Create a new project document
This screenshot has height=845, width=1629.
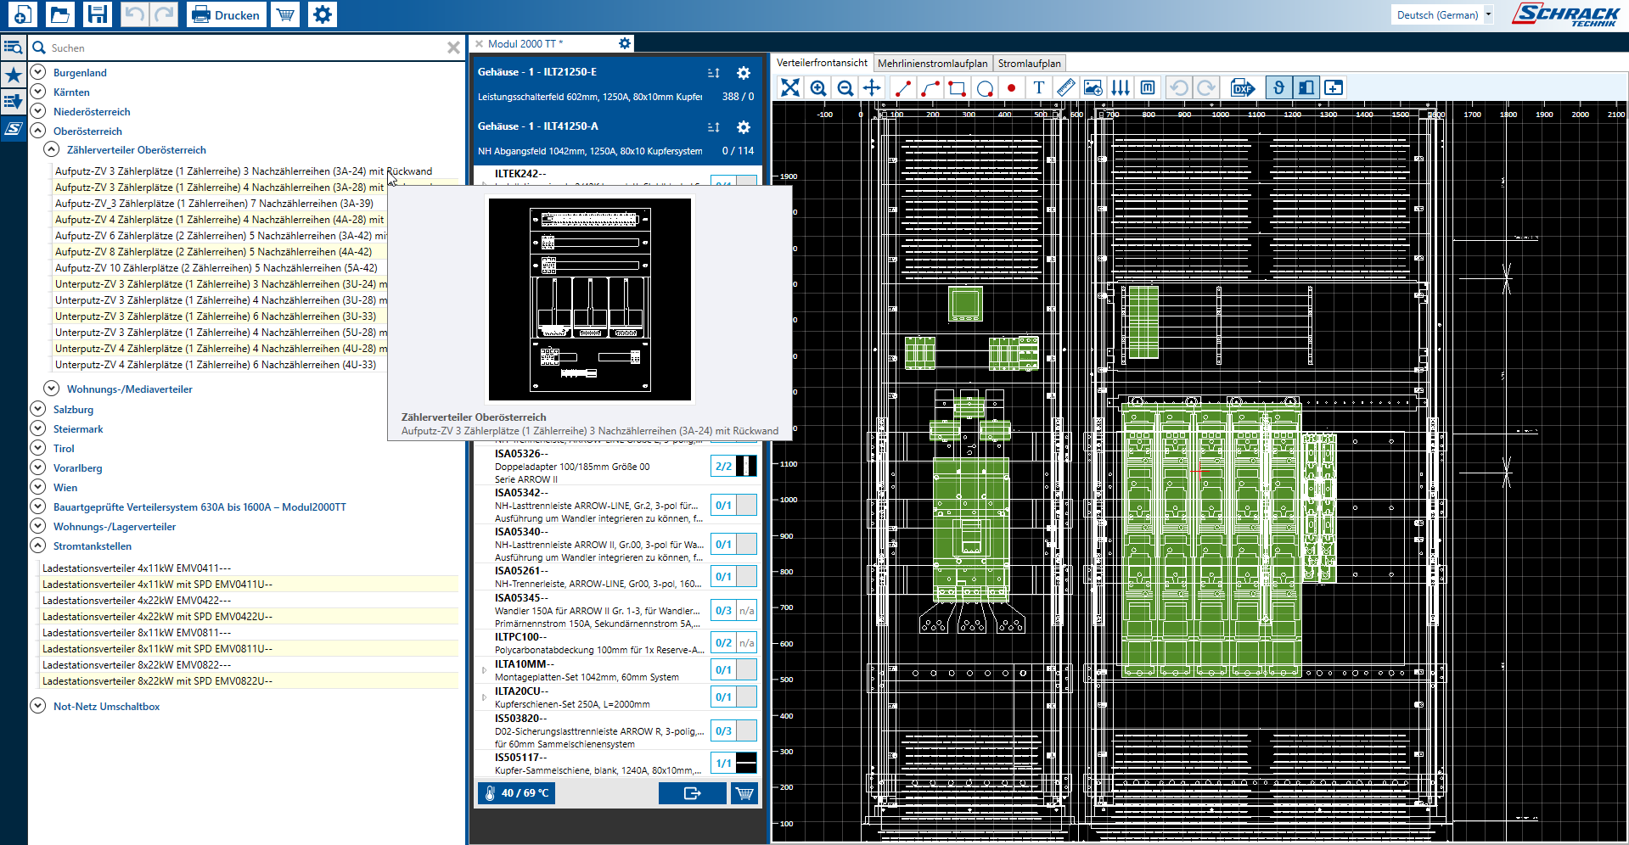22,14
